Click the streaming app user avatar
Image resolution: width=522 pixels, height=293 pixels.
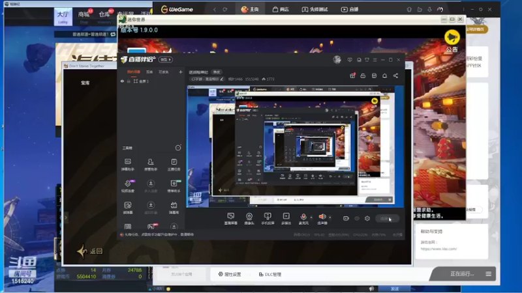coord(337,59)
